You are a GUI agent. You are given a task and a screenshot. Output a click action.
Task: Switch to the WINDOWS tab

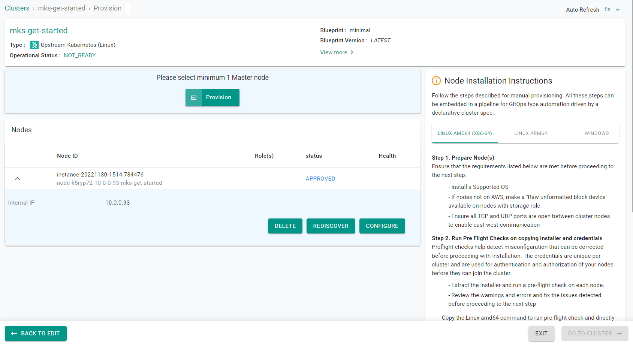597,133
